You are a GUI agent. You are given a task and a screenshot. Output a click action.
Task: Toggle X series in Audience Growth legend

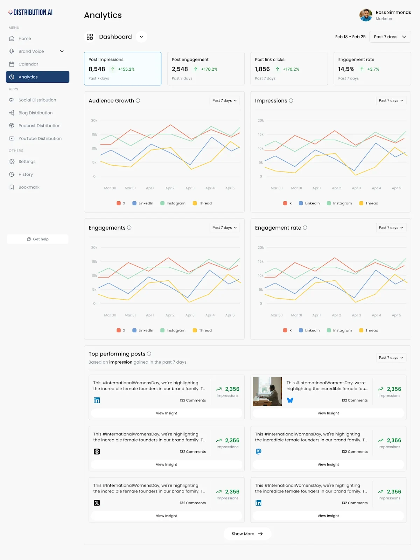121,203
